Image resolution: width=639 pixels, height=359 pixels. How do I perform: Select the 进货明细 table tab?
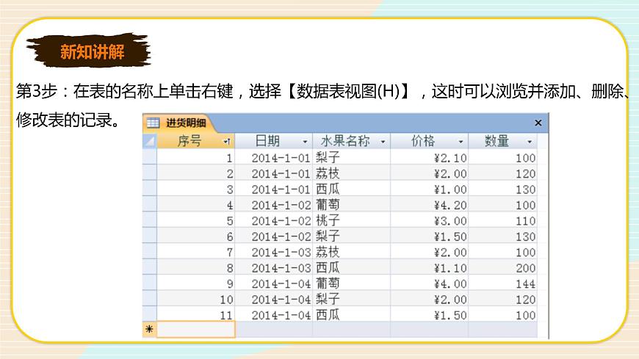tap(178, 123)
